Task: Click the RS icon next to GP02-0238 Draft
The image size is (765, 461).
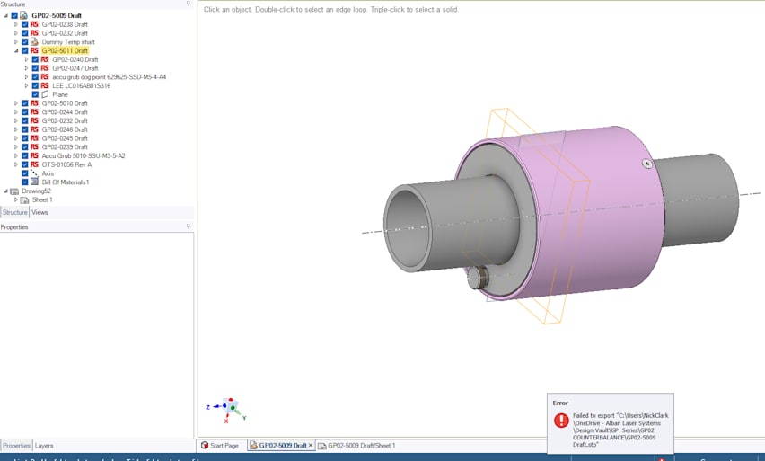Action: tap(34, 24)
